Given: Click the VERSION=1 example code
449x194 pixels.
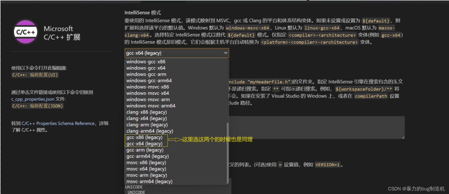Looking at the screenshot, I should [327, 165].
